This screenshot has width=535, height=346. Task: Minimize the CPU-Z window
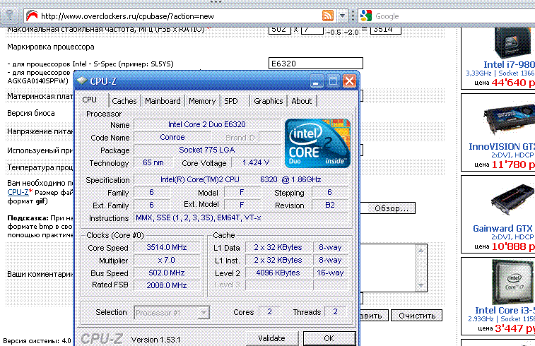pos(316,81)
